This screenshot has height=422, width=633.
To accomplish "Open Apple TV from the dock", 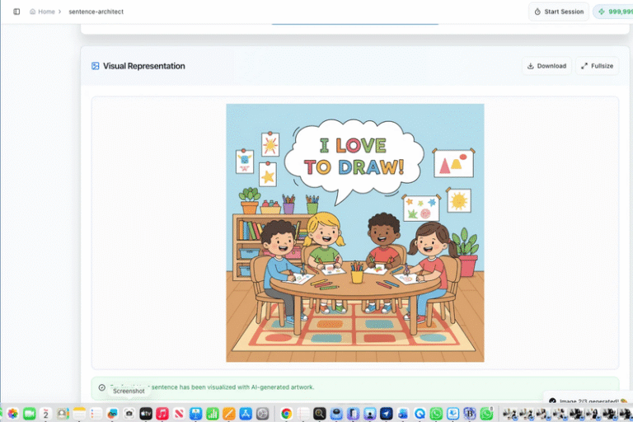I will [146, 414].
